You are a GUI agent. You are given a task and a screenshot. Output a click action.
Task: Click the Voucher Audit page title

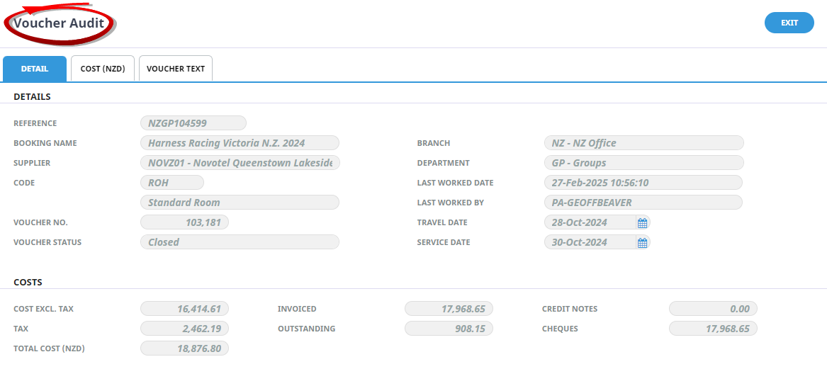pos(60,23)
